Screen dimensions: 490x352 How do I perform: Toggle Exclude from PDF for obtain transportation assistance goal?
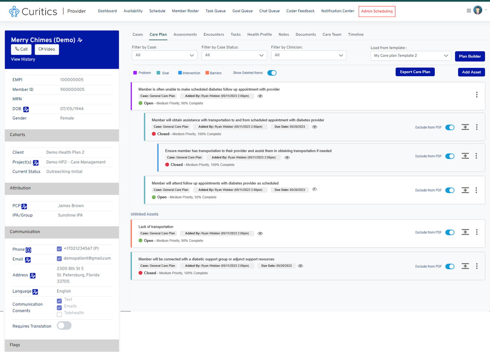click(450, 127)
